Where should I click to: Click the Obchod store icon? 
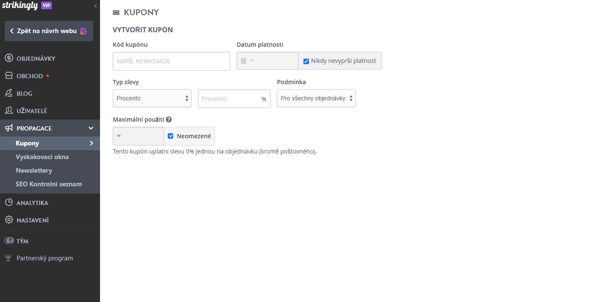(x=9, y=76)
